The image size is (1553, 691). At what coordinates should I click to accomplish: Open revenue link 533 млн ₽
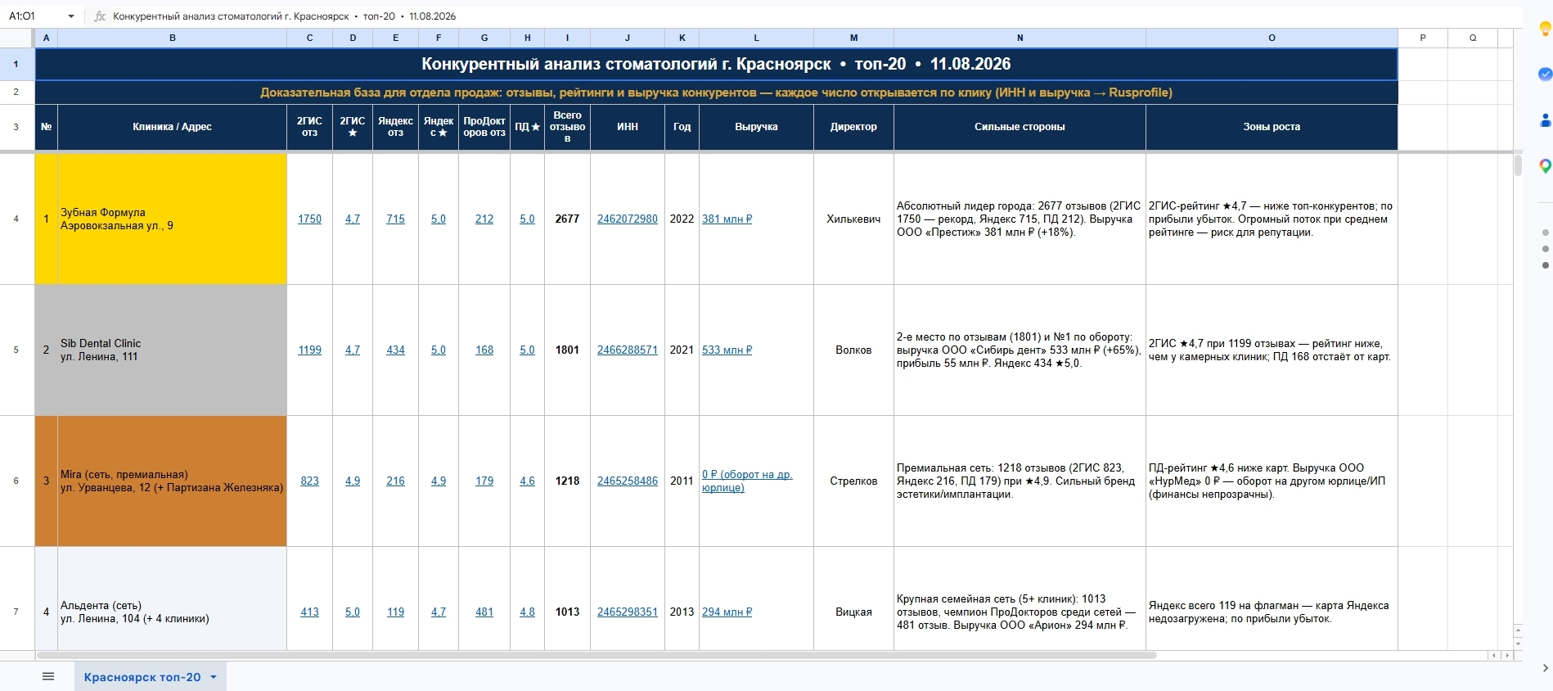tap(727, 350)
